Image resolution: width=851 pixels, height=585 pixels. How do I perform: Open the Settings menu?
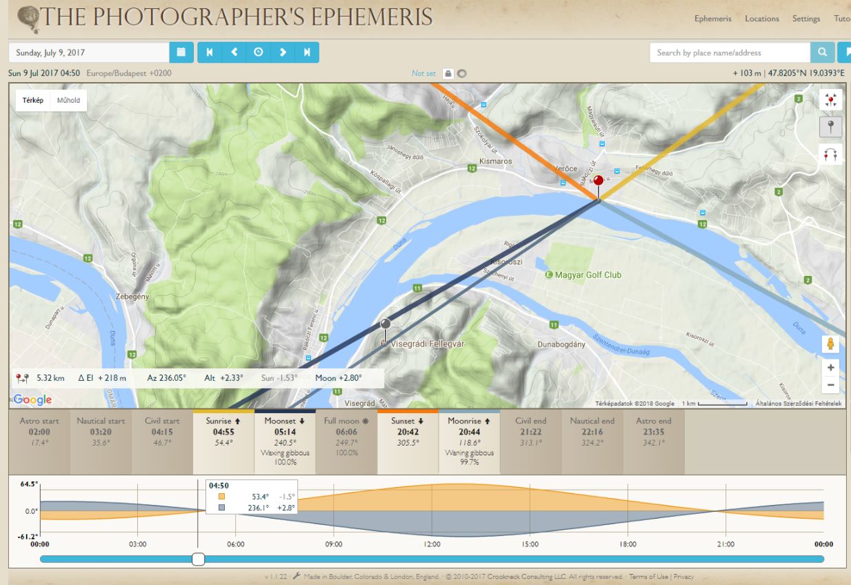pyautogui.click(x=806, y=19)
